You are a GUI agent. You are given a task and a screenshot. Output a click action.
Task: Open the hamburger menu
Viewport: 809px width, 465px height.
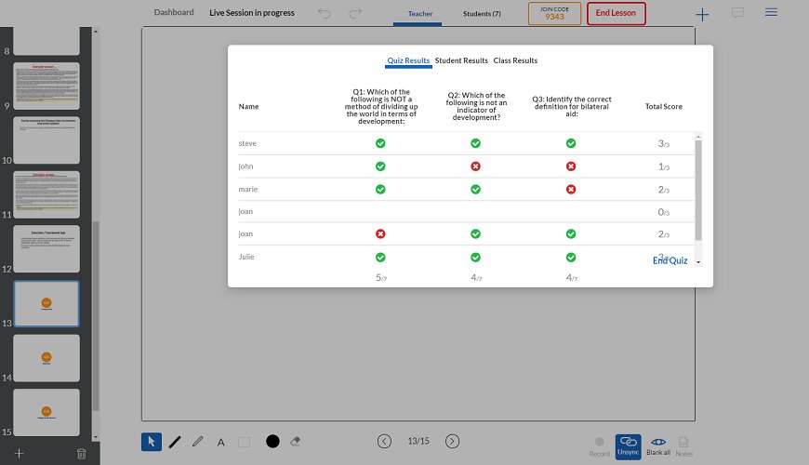(771, 12)
